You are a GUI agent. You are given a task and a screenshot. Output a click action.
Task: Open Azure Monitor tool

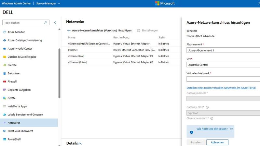tap(16, 32)
